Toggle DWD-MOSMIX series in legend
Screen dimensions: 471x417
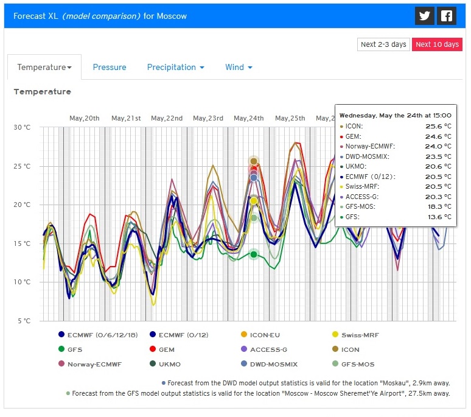[x=269, y=364]
